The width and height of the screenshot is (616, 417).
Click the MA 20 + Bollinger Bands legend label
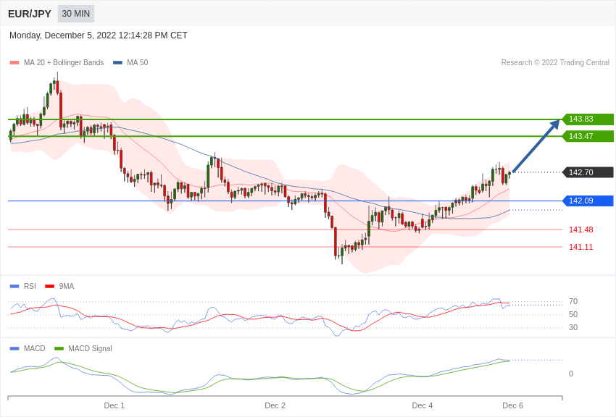tap(64, 62)
